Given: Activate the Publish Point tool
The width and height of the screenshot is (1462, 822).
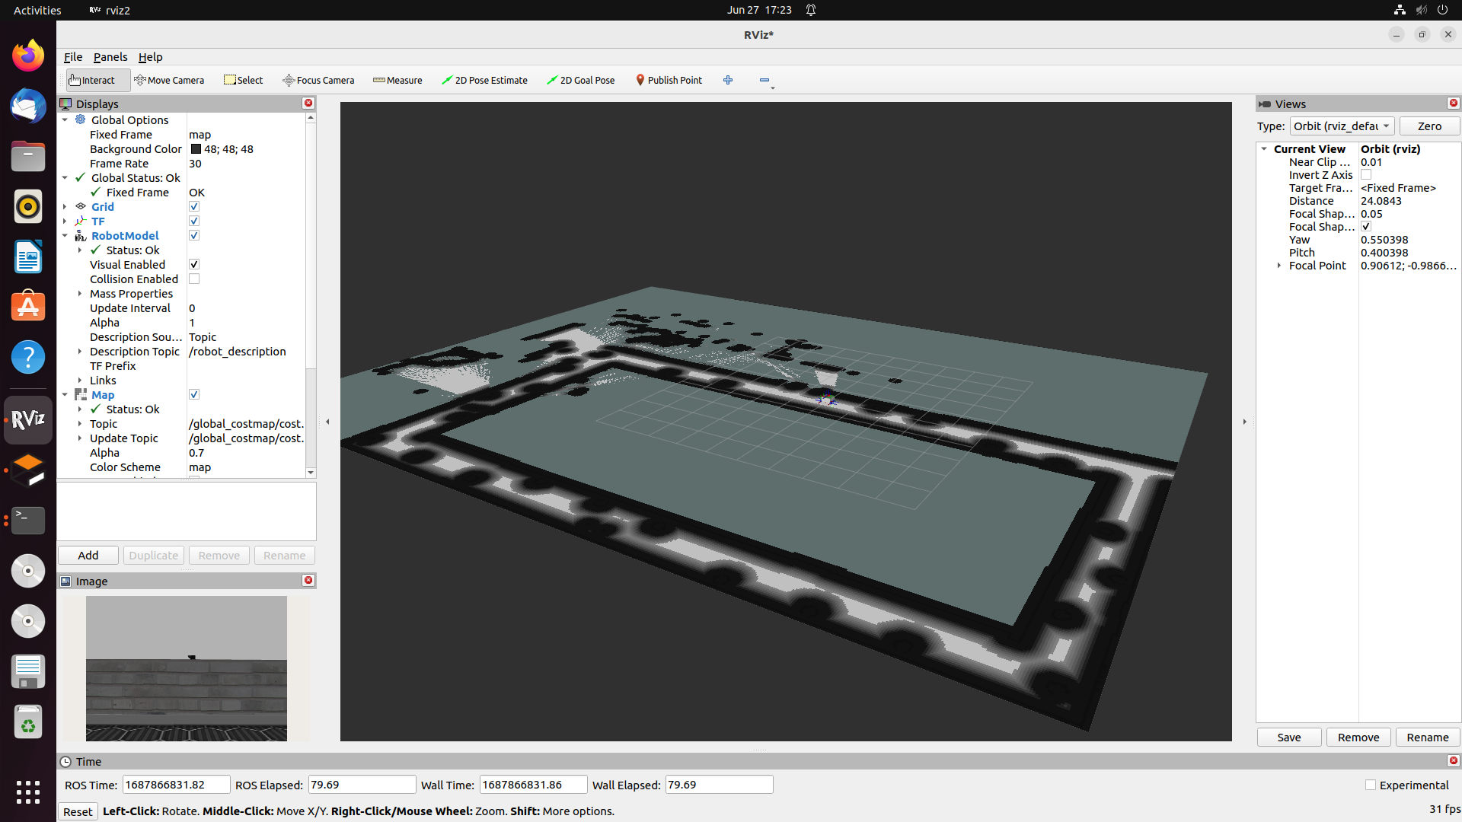Looking at the screenshot, I should [669, 80].
